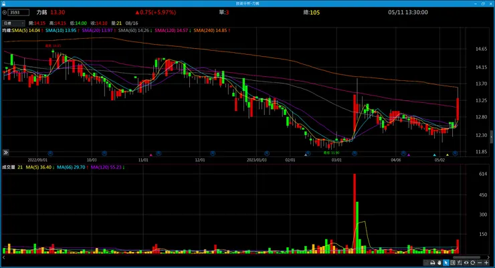
Task: Open the 日線 period dropdown
Action: (13, 23)
